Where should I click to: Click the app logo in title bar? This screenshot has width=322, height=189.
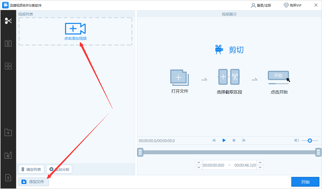tap(5, 5)
